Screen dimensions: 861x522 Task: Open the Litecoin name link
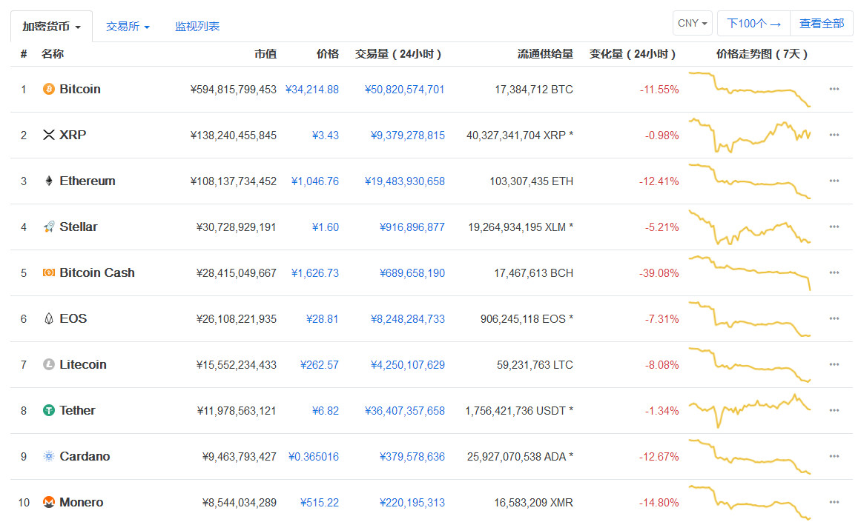tap(83, 364)
